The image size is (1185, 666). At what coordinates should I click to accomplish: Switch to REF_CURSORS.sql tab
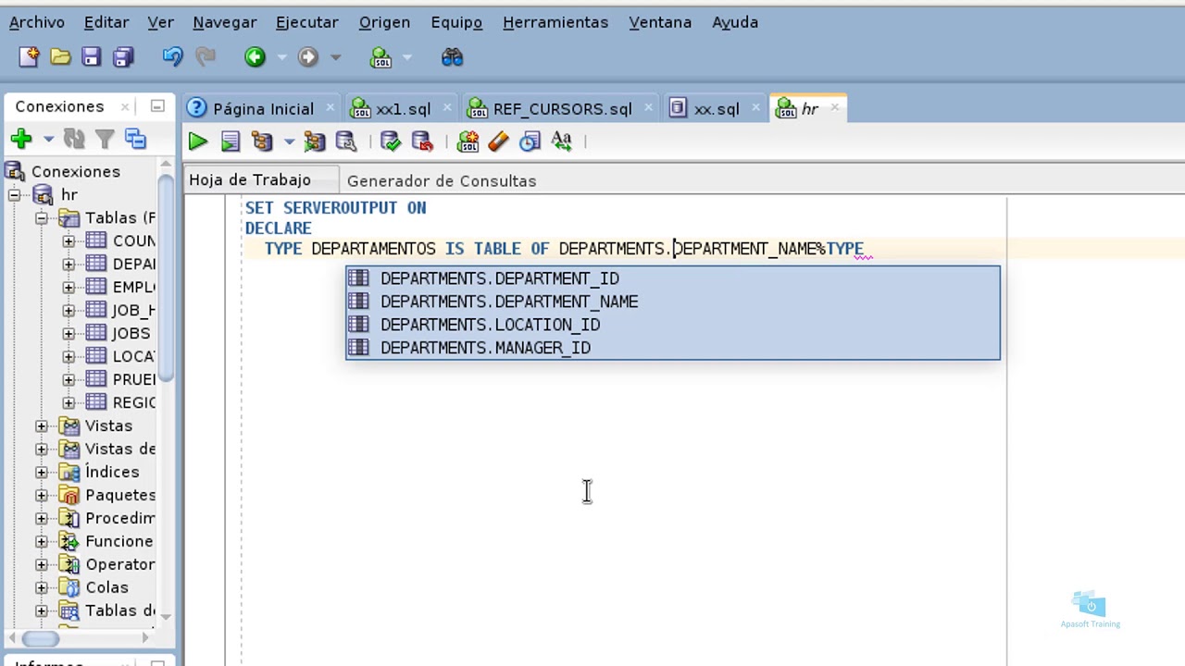click(562, 108)
